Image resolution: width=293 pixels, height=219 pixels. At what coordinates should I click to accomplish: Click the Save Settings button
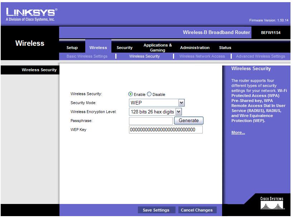pyautogui.click(x=156, y=210)
